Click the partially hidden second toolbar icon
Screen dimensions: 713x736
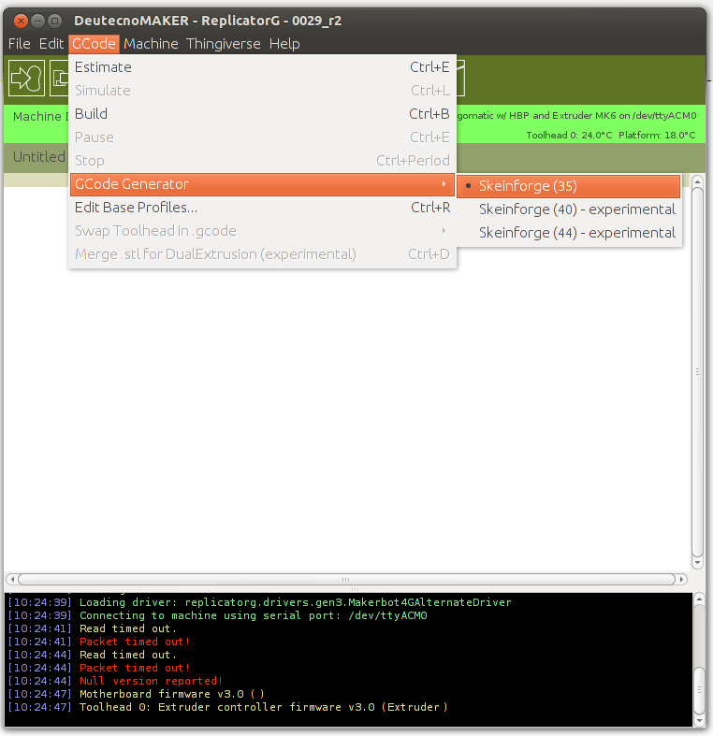(x=59, y=78)
